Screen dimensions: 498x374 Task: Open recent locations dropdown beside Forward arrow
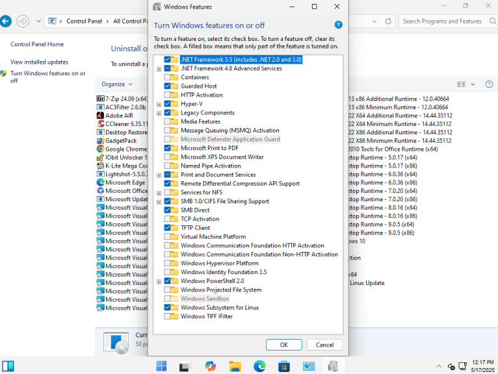[x=38, y=21]
